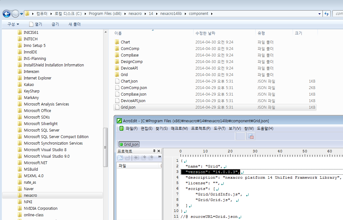Close the 프로젝트 panel
Image resolution: width=343 pixels, height=220 pixels.
pyautogui.click(x=159, y=151)
